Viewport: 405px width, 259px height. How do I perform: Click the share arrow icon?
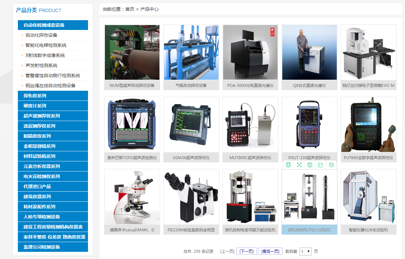(321, 165)
